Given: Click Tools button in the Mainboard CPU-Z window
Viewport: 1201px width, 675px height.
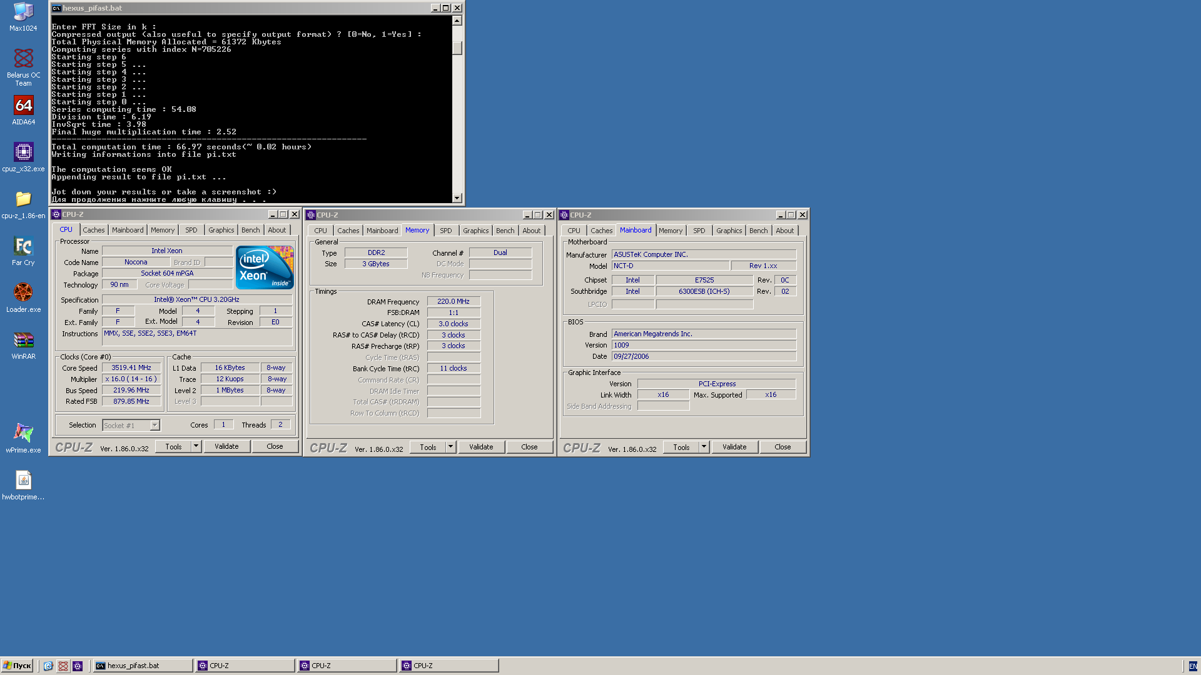Looking at the screenshot, I should pos(681,447).
